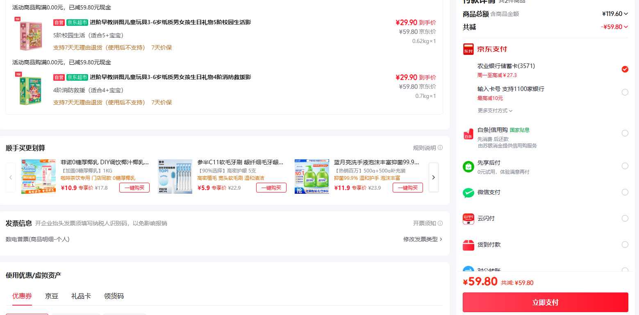Click 一键购买 for 蓝月亮洗手液
The width and height of the screenshot is (639, 315).
click(x=408, y=188)
